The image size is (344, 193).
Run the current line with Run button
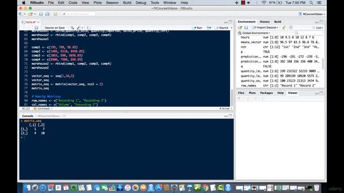point(197,28)
